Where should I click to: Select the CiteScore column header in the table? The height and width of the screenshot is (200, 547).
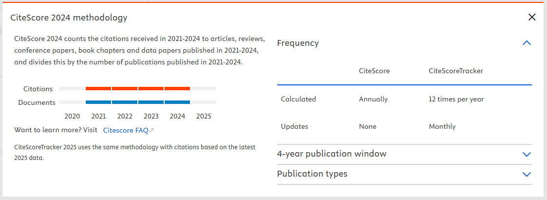(x=374, y=71)
